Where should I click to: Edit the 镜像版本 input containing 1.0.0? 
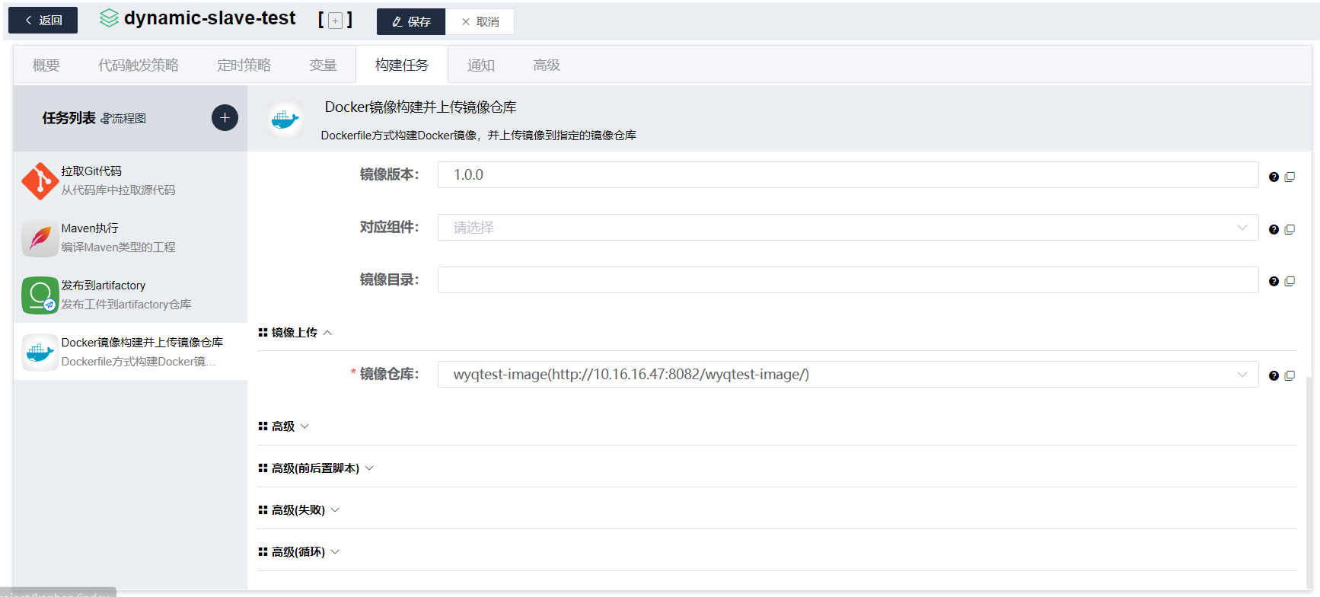click(848, 174)
